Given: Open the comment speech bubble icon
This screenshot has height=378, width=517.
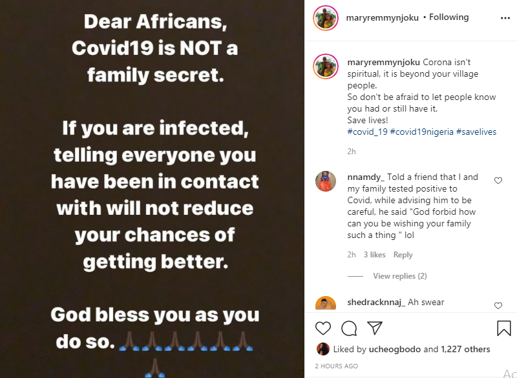Looking at the screenshot, I should (x=349, y=328).
